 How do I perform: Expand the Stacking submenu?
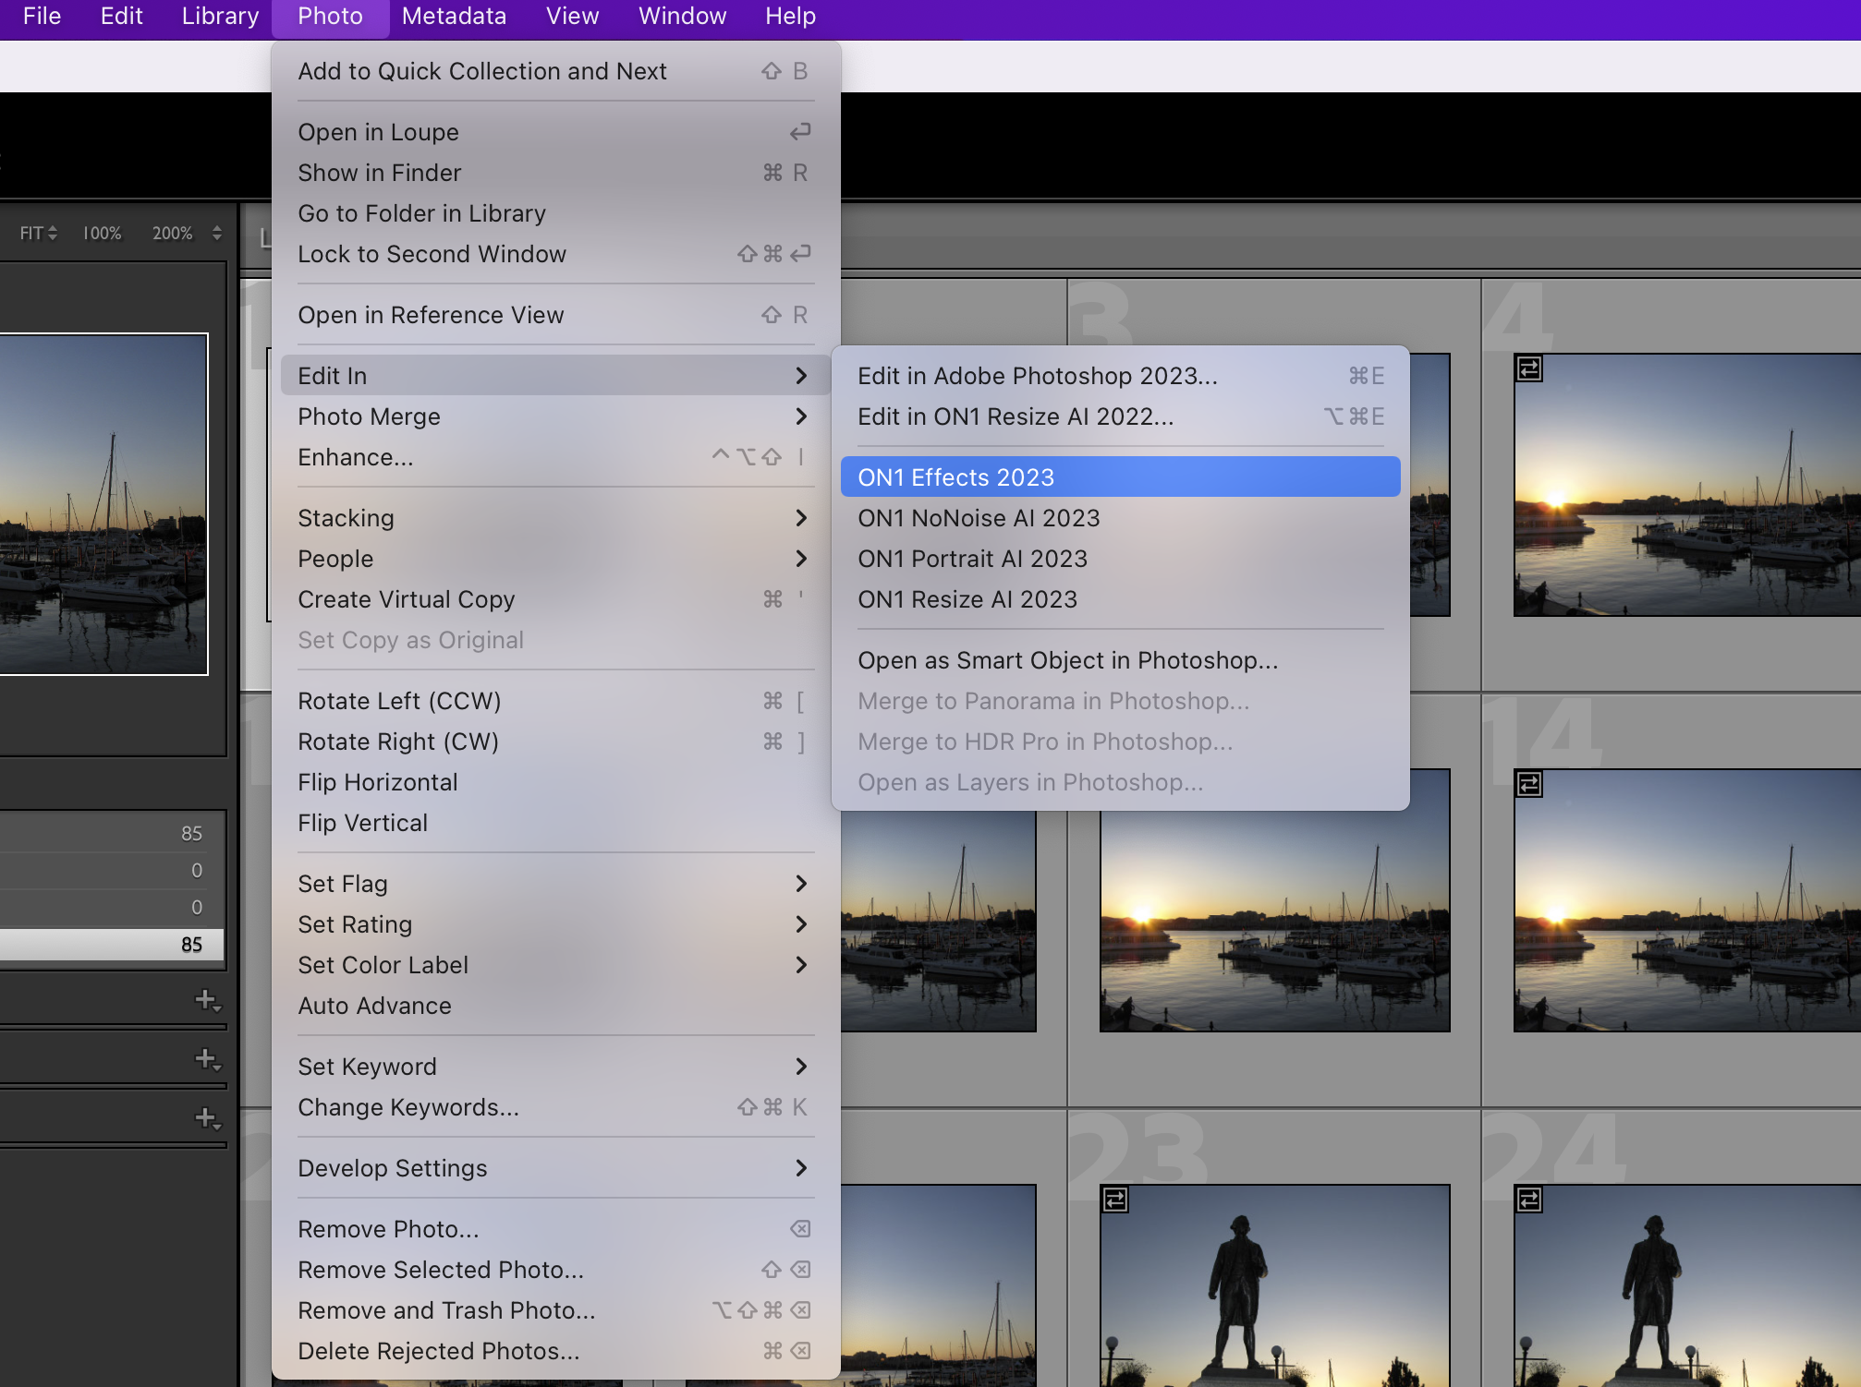555,518
